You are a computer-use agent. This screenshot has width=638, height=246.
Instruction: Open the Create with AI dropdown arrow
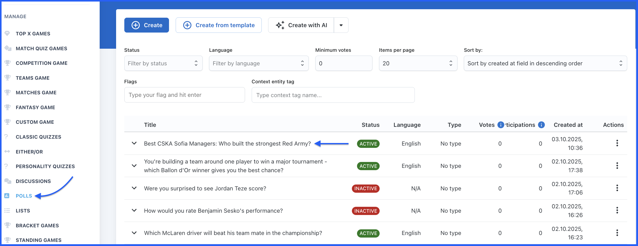click(341, 25)
